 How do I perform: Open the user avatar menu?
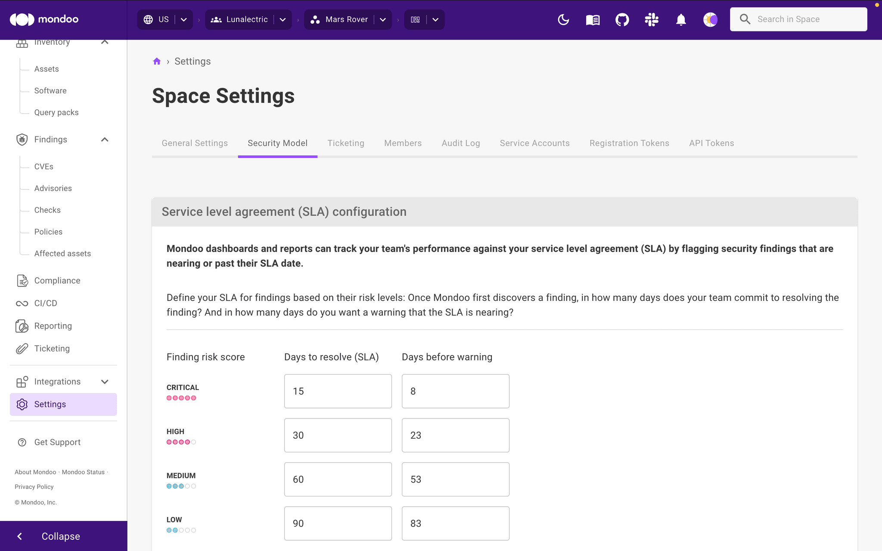(x=710, y=19)
